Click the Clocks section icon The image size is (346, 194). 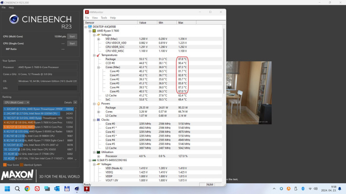tap(99, 120)
